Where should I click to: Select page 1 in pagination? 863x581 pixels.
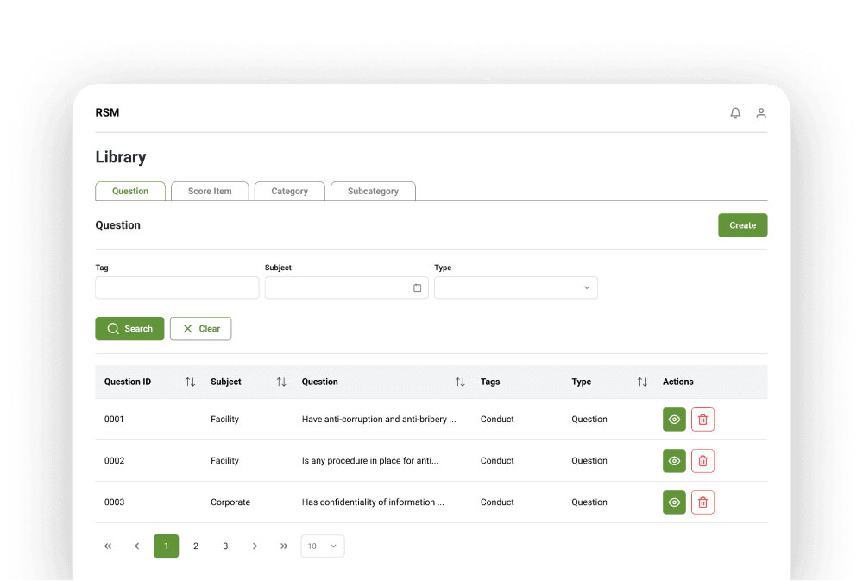coord(167,546)
